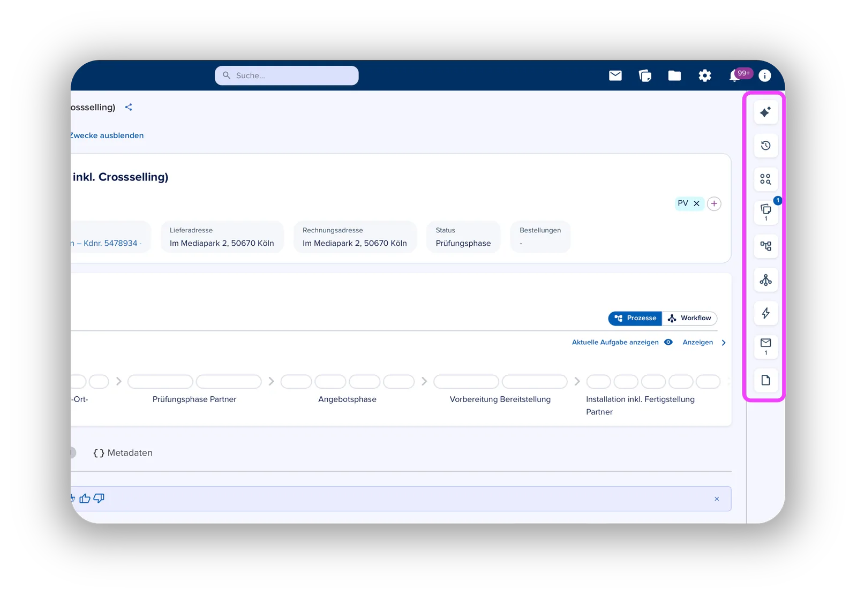
Task: Open the AI sparkle assistant in sidebar
Action: (766, 112)
